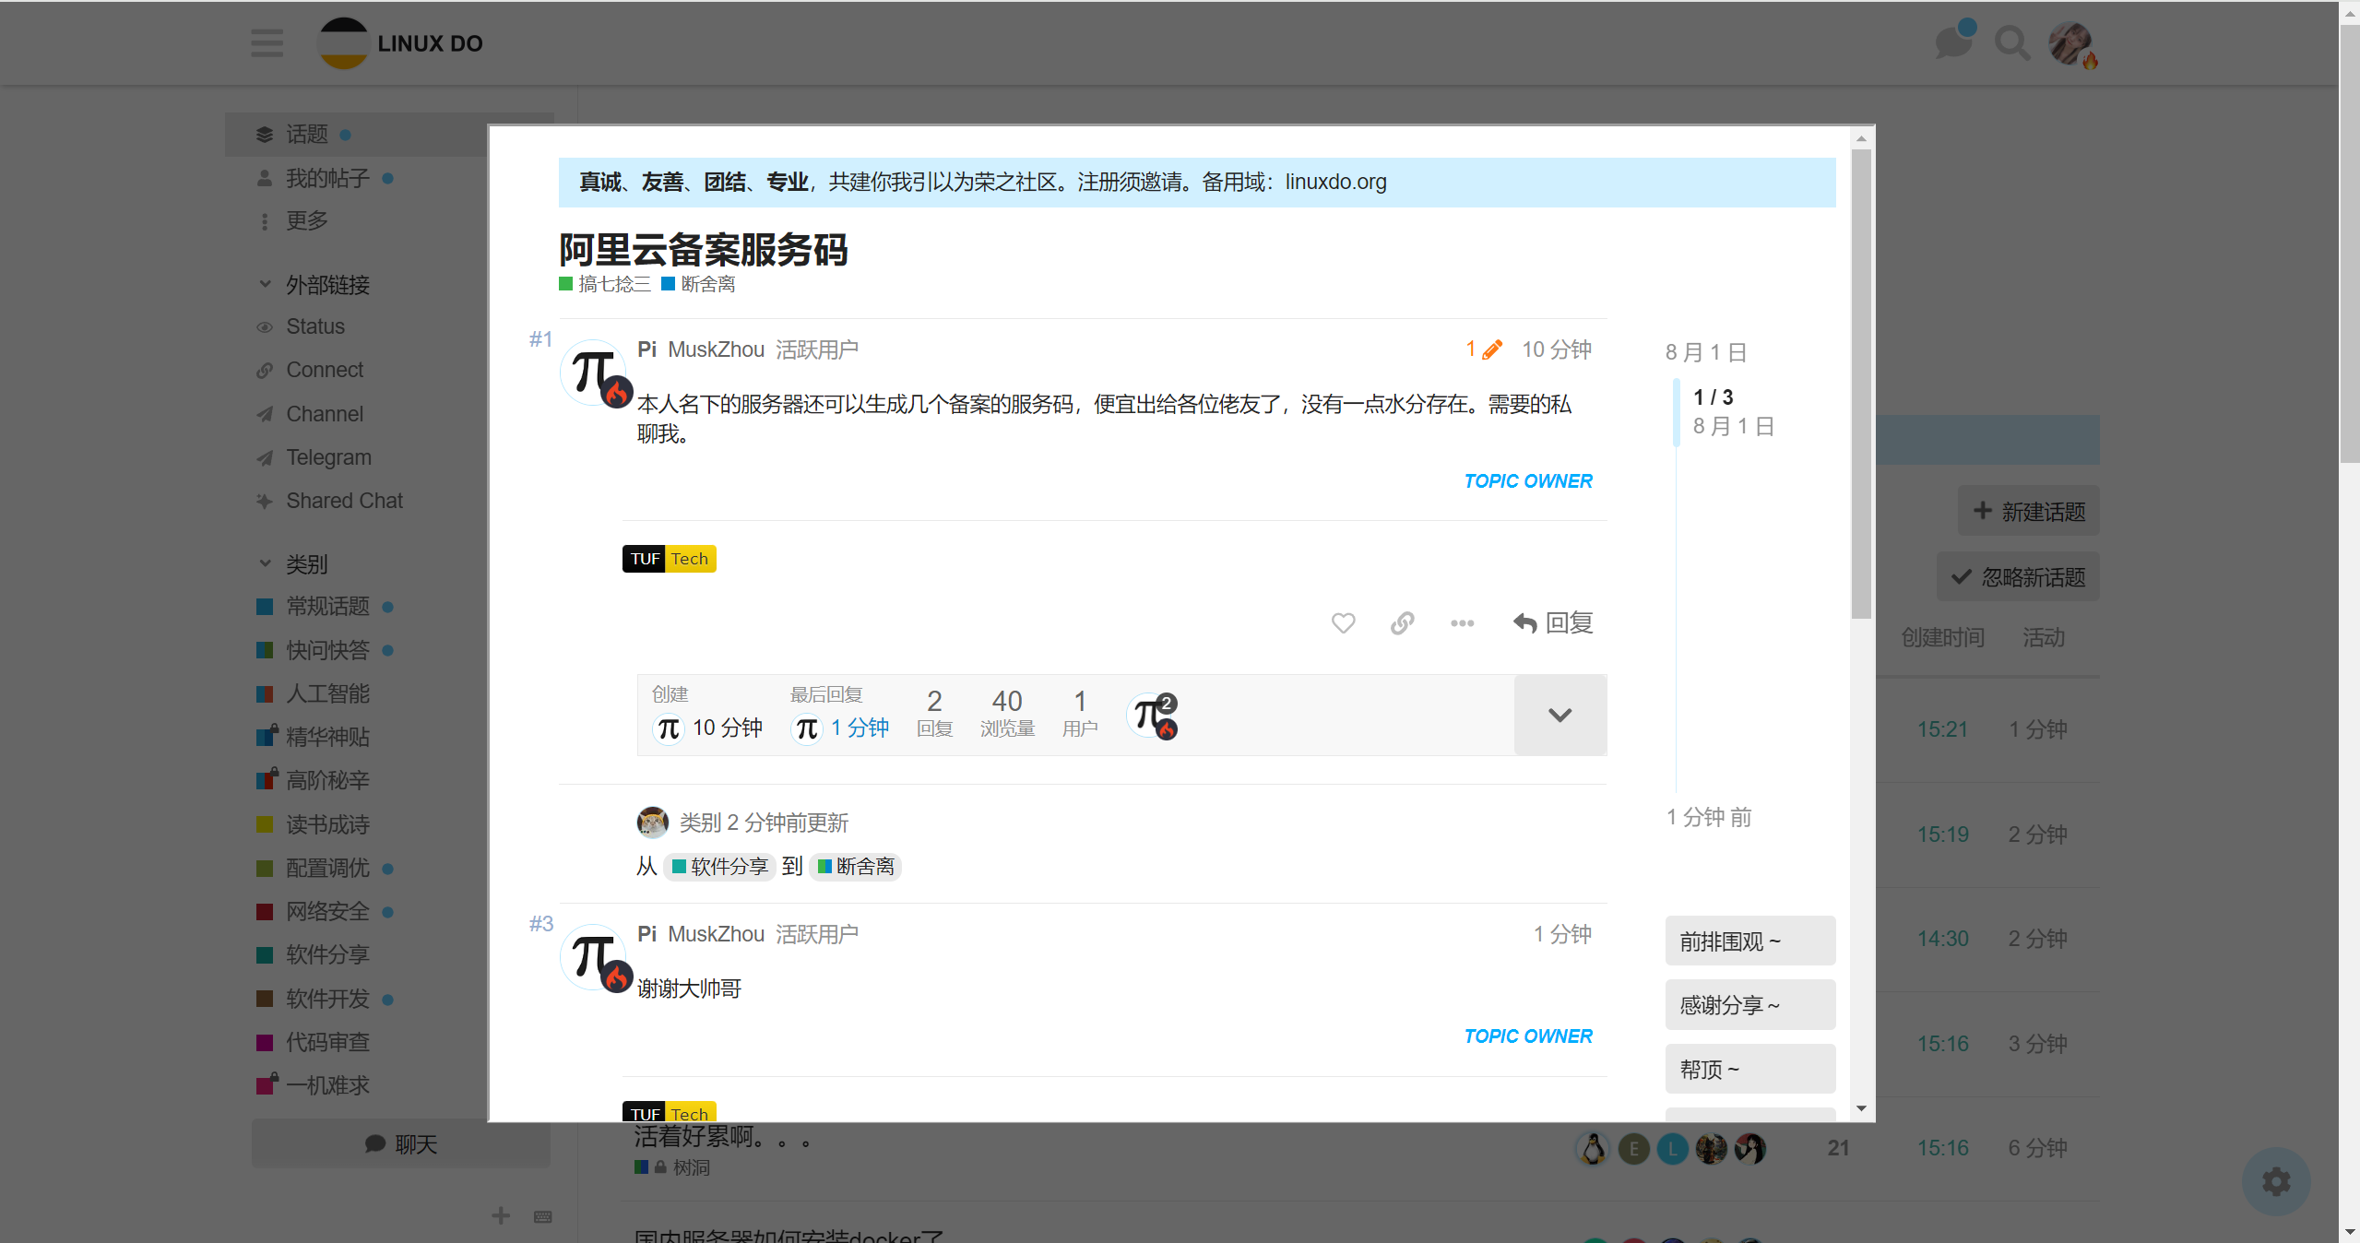Image resolution: width=2360 pixels, height=1243 pixels.
Task: Click avatar beside 类别 2 分钟前更新
Action: [652, 822]
